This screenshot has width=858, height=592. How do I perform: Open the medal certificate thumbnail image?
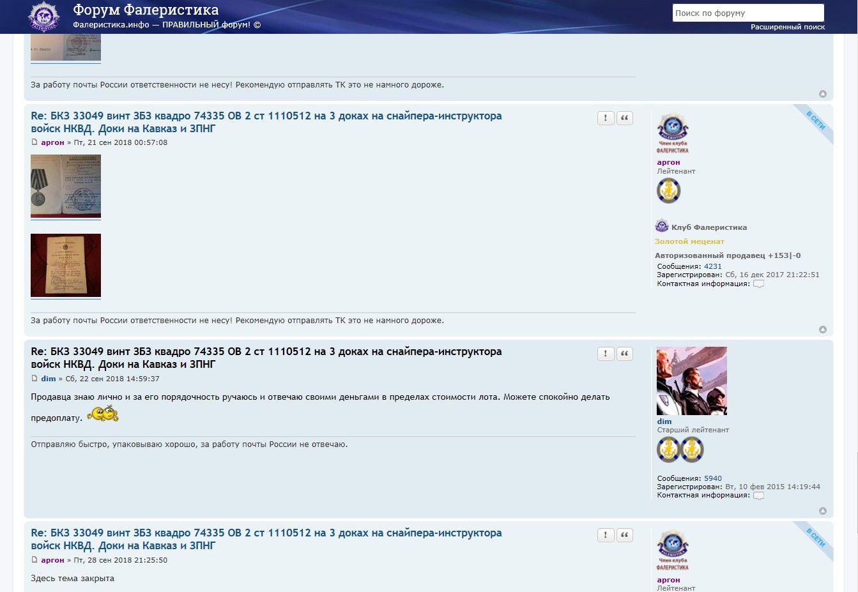coord(66,186)
